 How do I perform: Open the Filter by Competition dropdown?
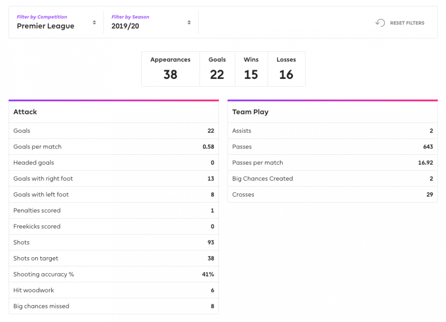(56, 22)
